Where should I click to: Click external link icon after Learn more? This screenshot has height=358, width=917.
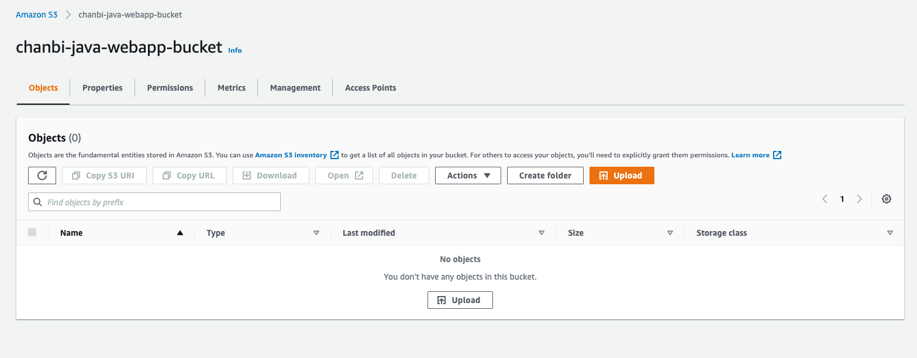point(777,155)
